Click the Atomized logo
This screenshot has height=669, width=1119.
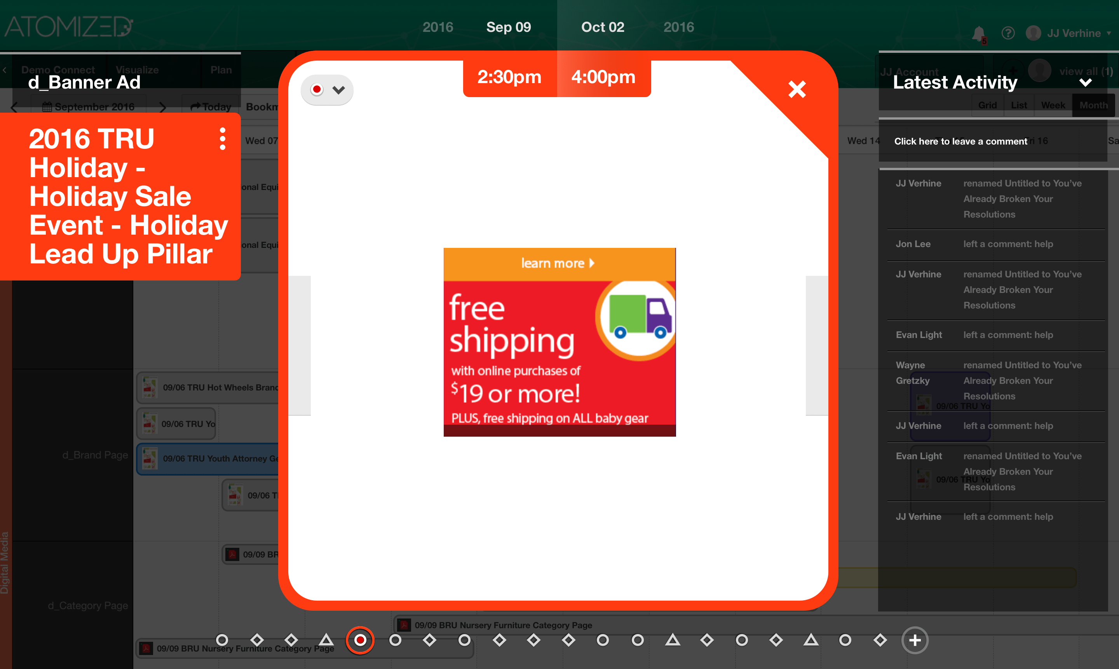[68, 26]
